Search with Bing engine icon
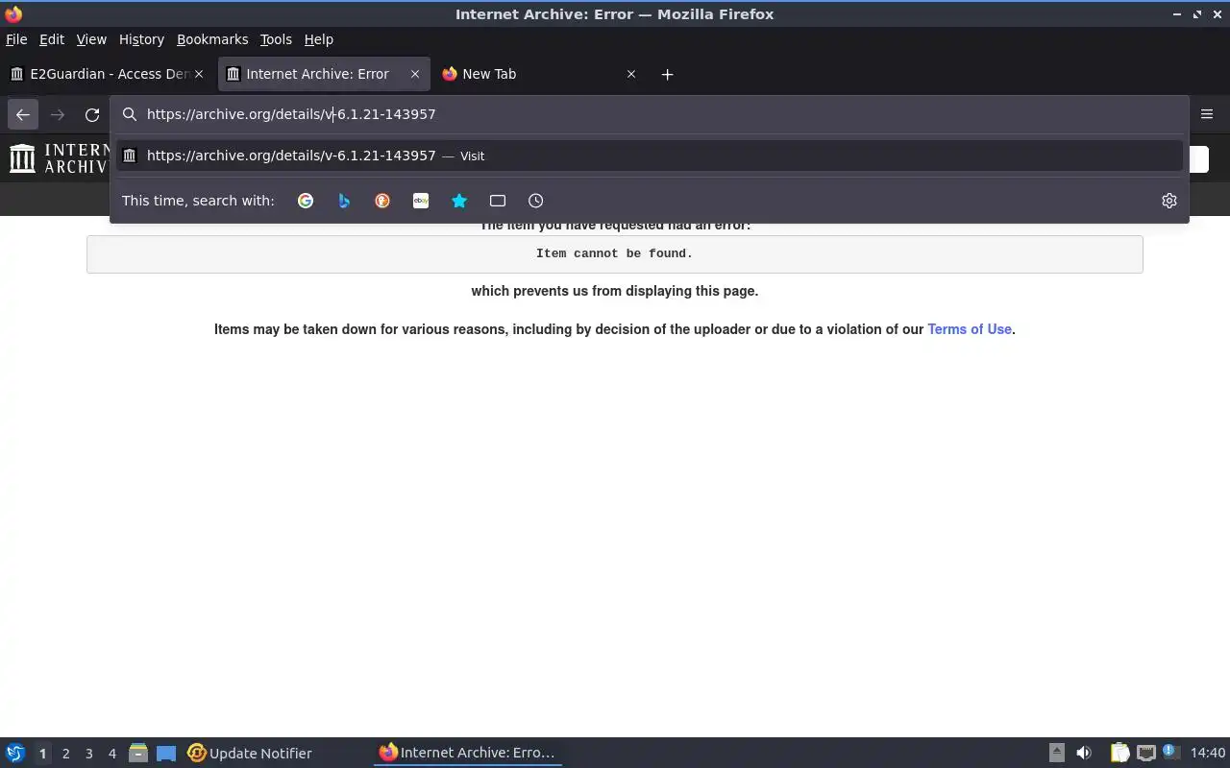The image size is (1230, 768). pos(344,201)
